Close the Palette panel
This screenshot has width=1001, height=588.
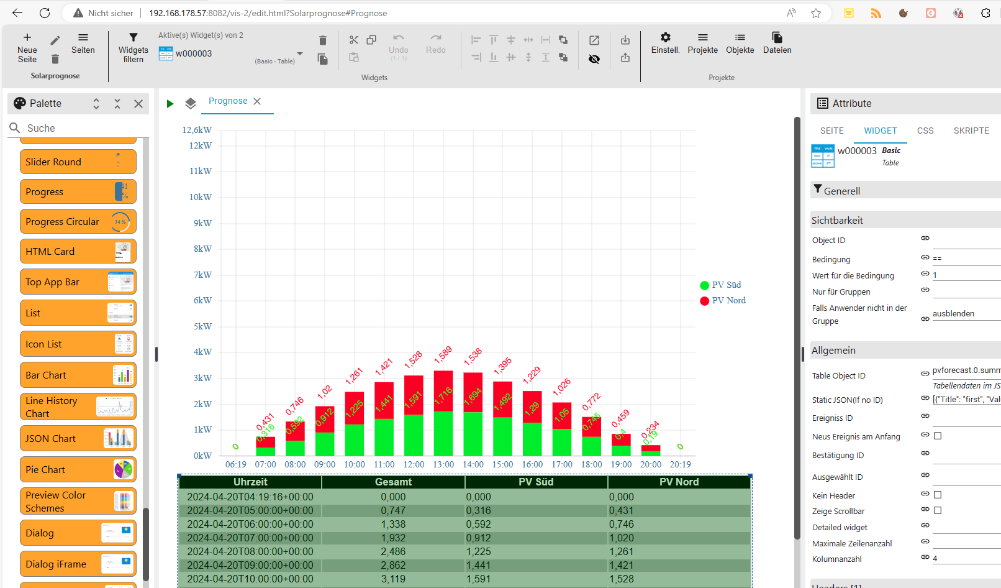tap(138, 104)
